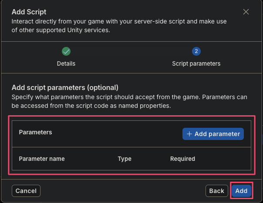The image size is (263, 203).
Task: Click the Parameter name column header
Action: tap(42, 159)
